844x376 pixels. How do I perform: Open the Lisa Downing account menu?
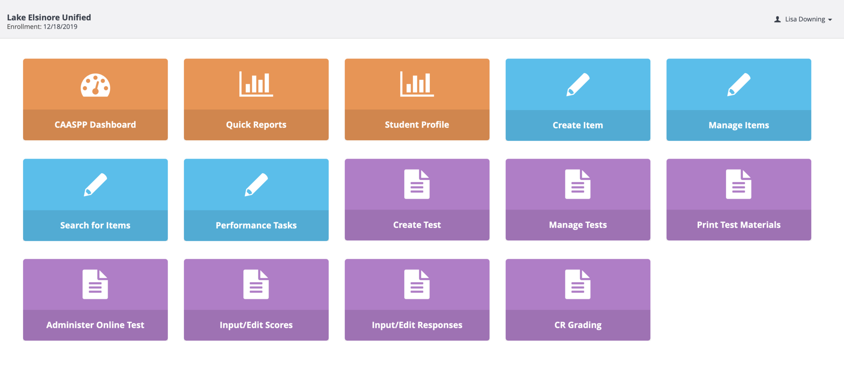click(x=805, y=19)
